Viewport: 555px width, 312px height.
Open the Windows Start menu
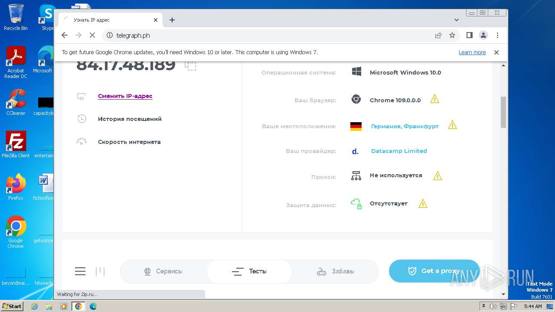12,306
